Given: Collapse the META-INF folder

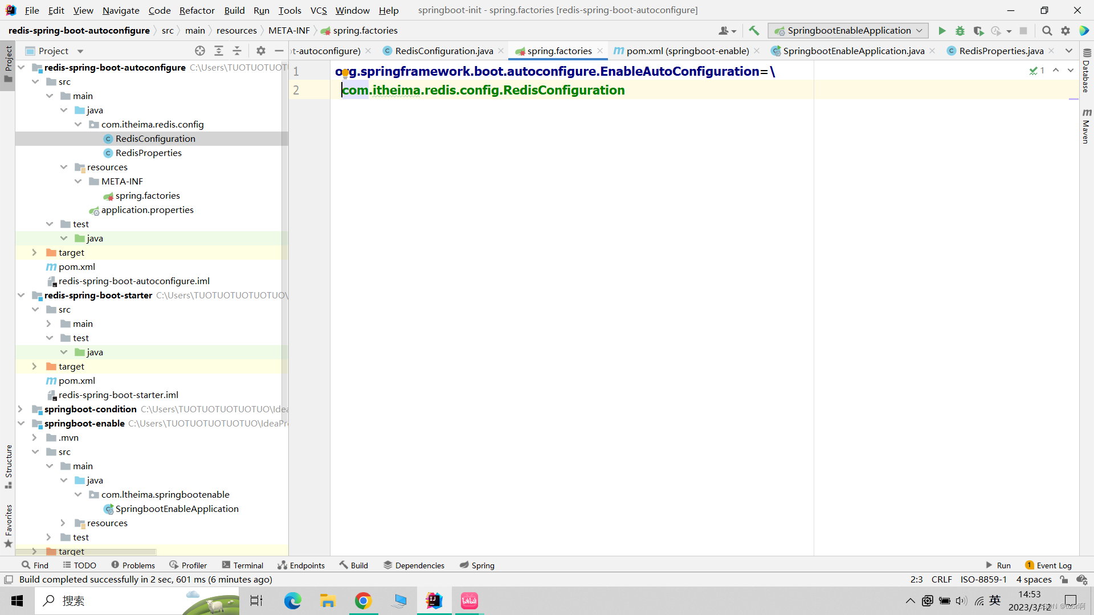Looking at the screenshot, I should coord(78,181).
